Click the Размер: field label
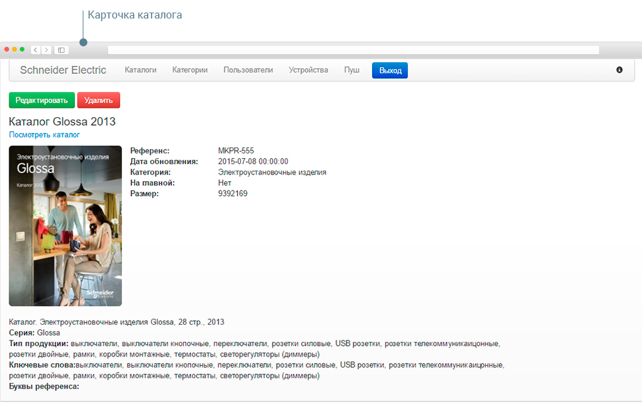This screenshot has height=410, width=642. (x=144, y=194)
